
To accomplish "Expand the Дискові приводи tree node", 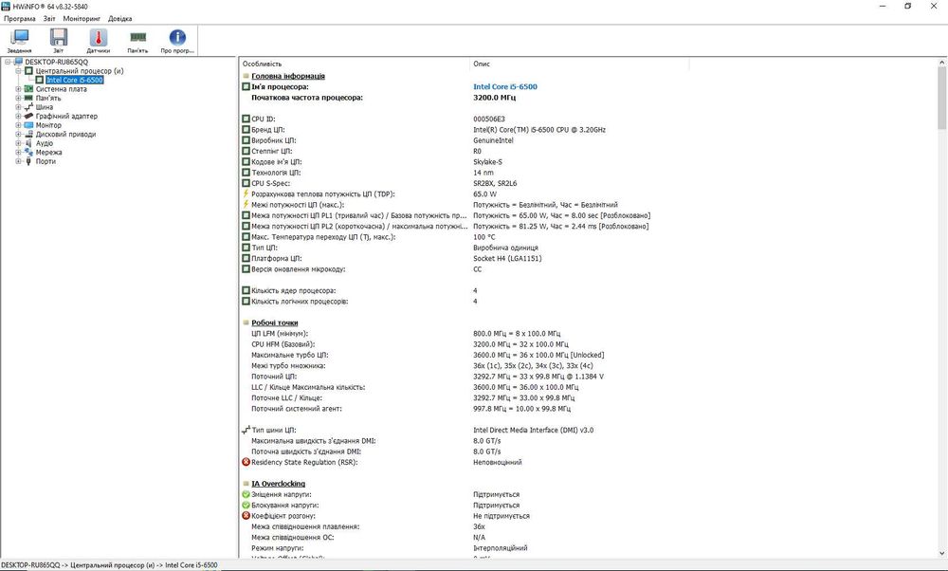I will pyautogui.click(x=18, y=135).
